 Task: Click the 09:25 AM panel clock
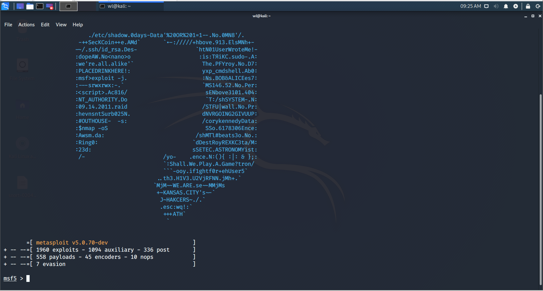tap(470, 6)
